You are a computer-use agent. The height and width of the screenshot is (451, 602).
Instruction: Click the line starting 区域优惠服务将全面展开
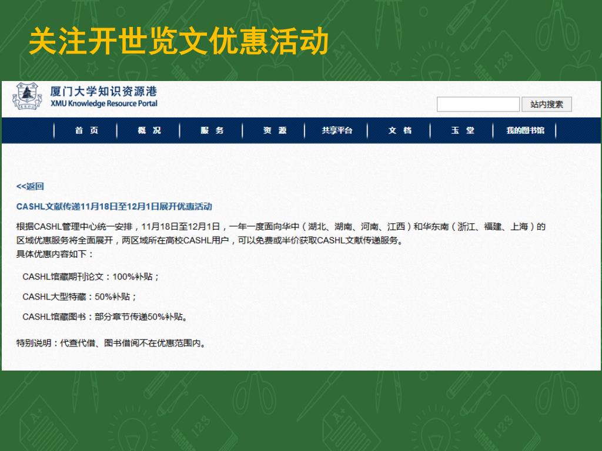(210, 240)
